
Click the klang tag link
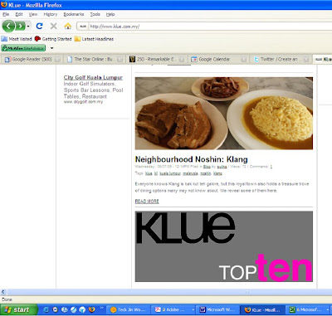pos(217,173)
